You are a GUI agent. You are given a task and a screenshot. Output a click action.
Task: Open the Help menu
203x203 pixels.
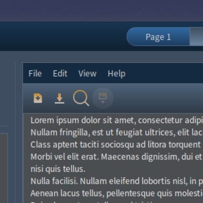click(117, 74)
